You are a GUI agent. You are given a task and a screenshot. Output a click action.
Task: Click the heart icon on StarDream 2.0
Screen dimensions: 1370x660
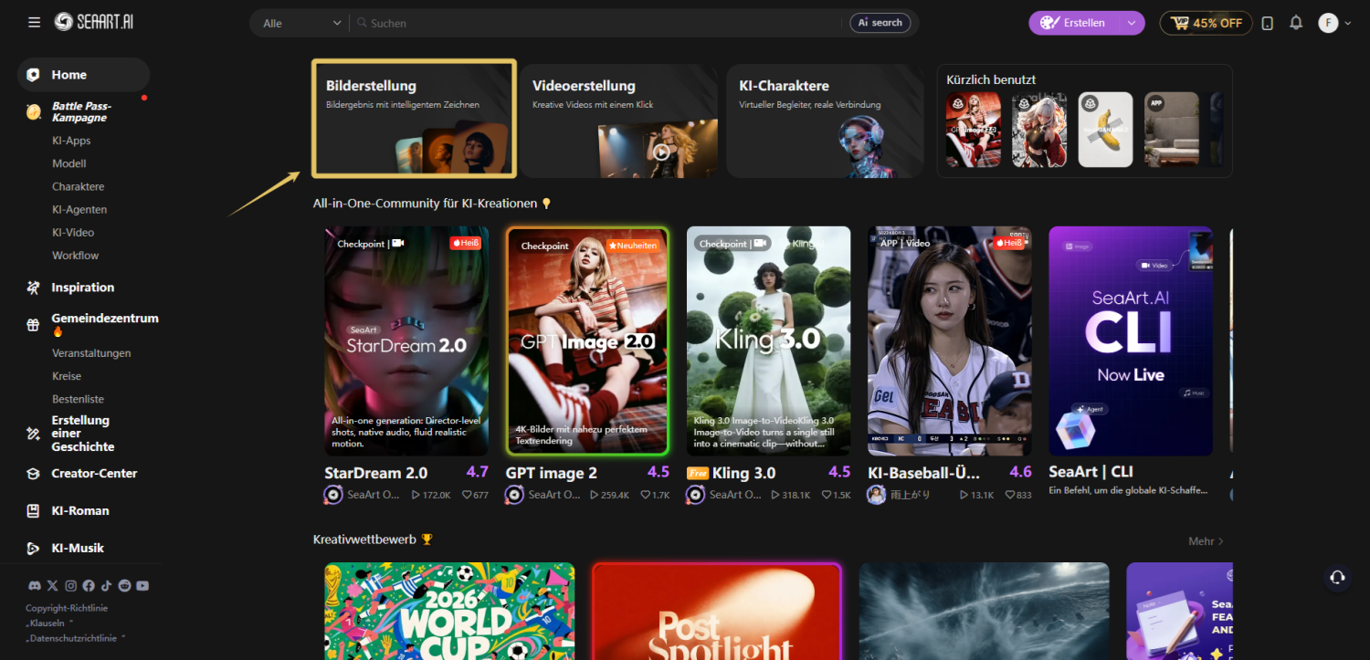coord(466,495)
